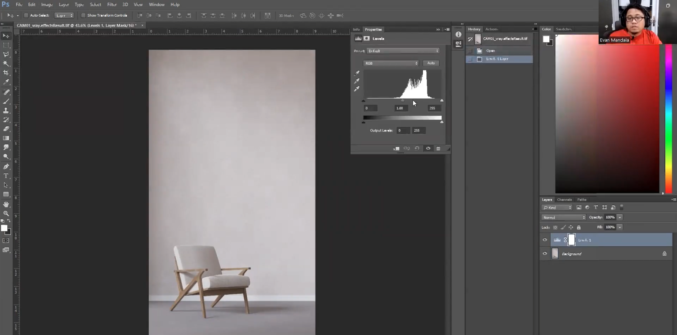Hide the Background layer
Image resolution: width=677 pixels, height=335 pixels.
tap(545, 254)
